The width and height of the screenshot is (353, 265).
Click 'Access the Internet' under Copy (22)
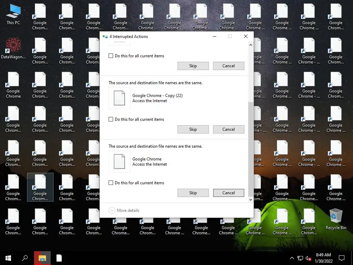click(x=150, y=101)
